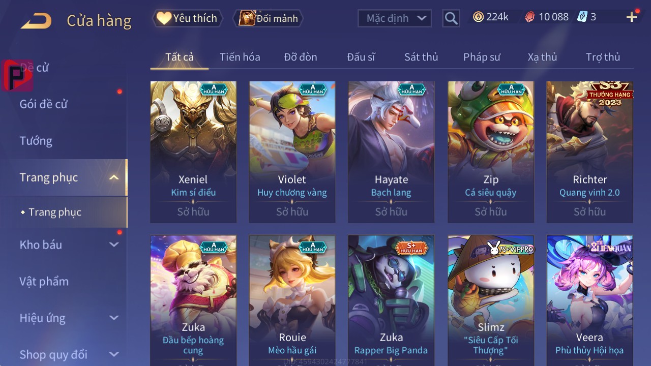Switch to the Pháp sư tab
Image resolution: width=651 pixels, height=366 pixels.
(482, 57)
